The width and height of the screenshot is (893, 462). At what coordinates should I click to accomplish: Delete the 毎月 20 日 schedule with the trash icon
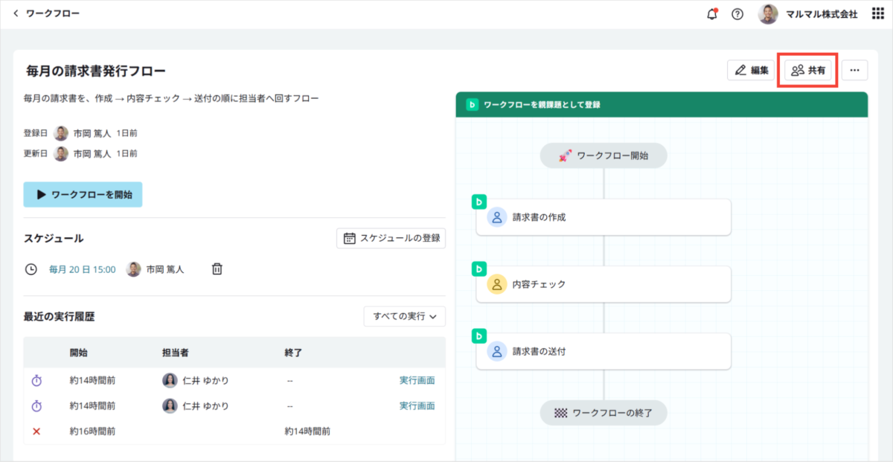[x=217, y=269]
